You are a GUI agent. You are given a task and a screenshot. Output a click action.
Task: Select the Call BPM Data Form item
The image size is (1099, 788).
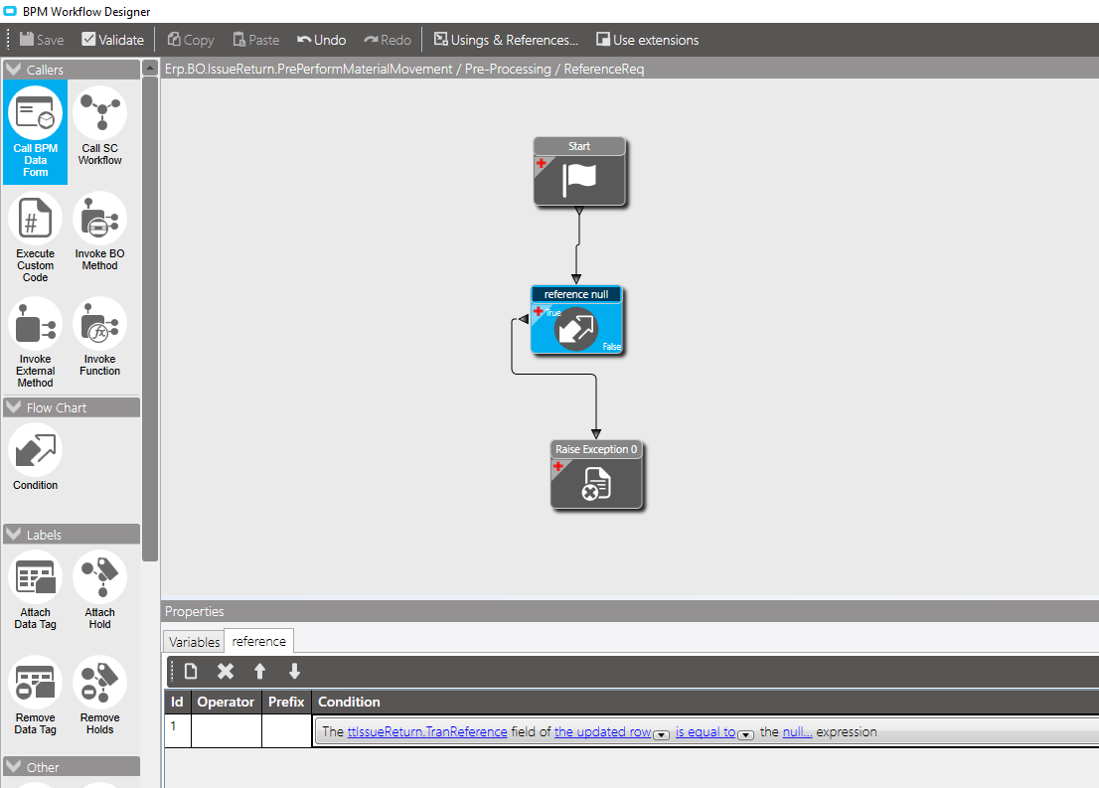(x=35, y=132)
